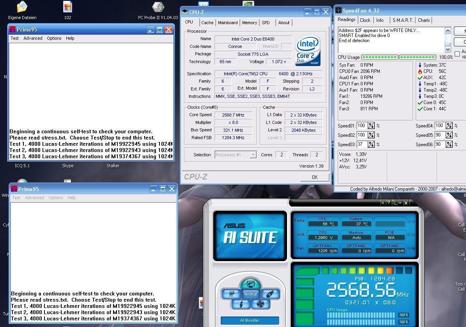Screen dimensions: 466x327
Task: Switch to the Clock tab in SpeedFan
Action: [x=365, y=20]
